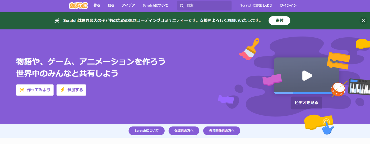
Task: Play the intro video
Action: 307,76
